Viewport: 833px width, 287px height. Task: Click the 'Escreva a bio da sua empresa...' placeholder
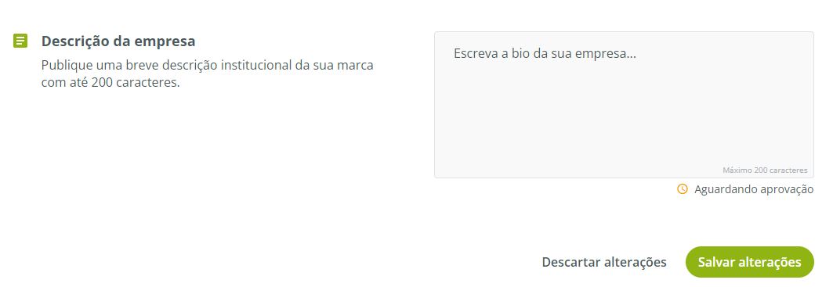(x=545, y=54)
